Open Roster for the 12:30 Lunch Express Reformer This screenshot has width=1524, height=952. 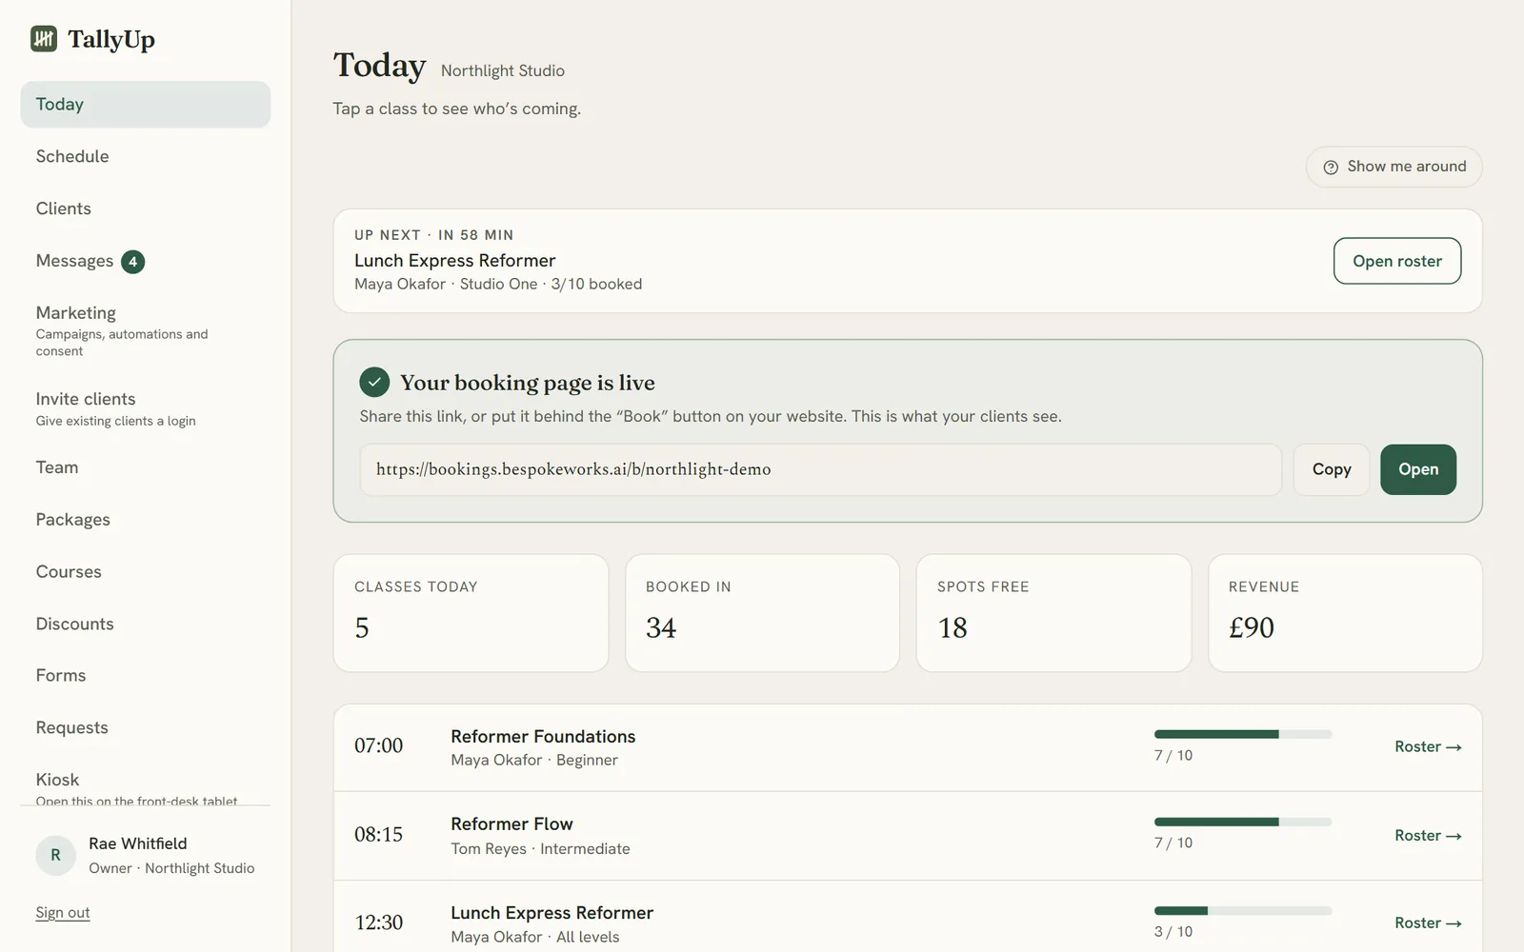[1428, 923]
